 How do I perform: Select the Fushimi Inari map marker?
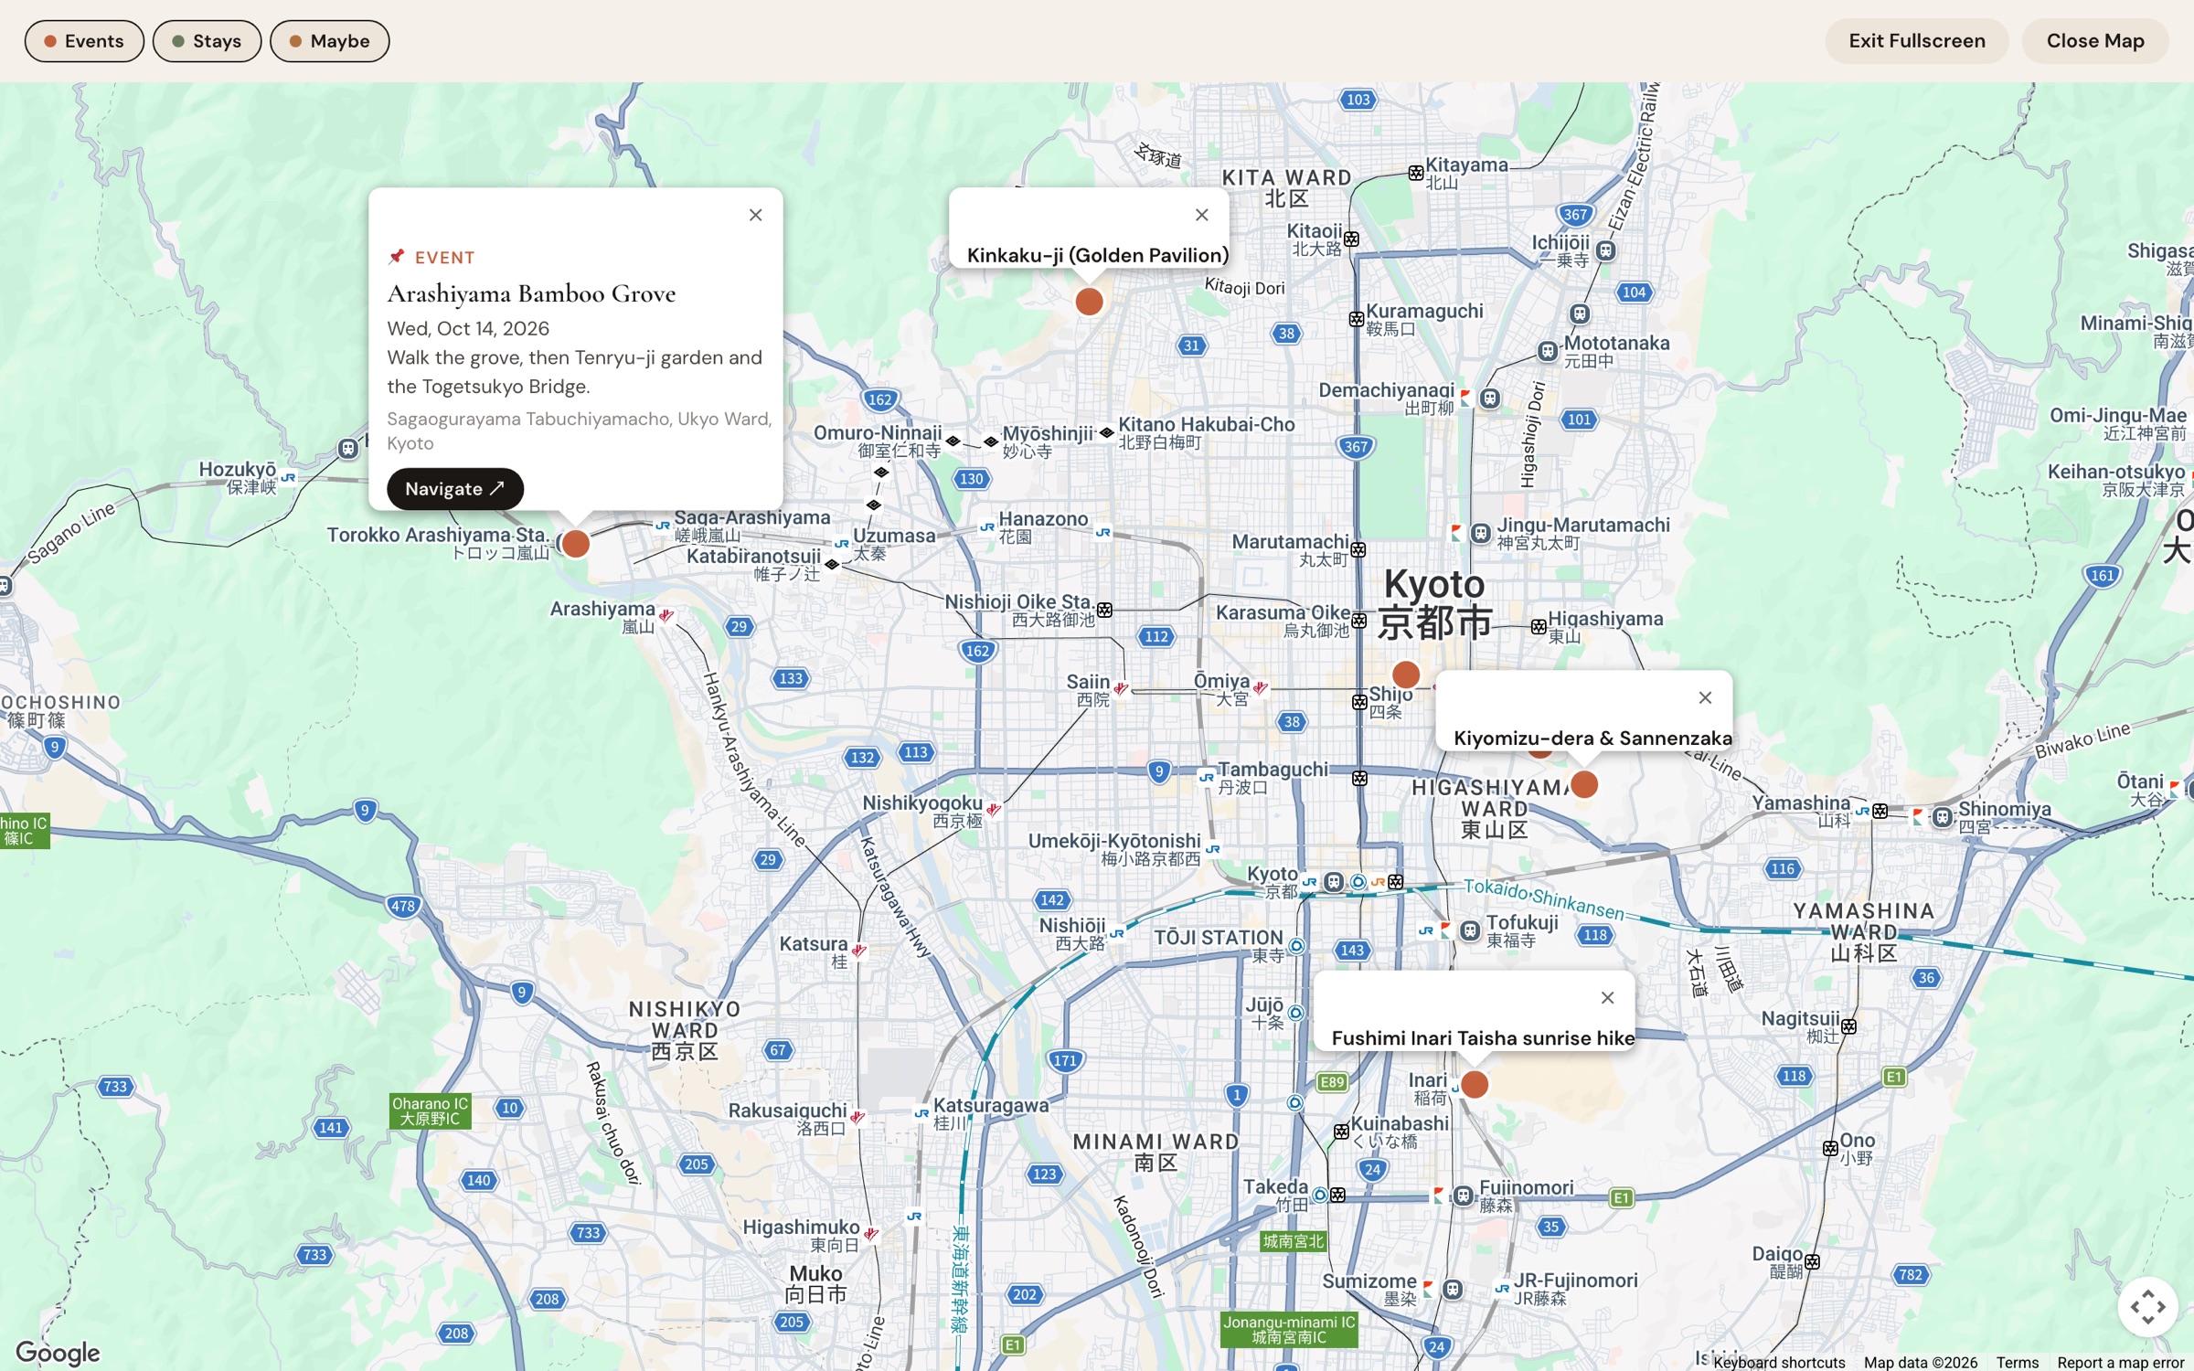[x=1475, y=1085]
